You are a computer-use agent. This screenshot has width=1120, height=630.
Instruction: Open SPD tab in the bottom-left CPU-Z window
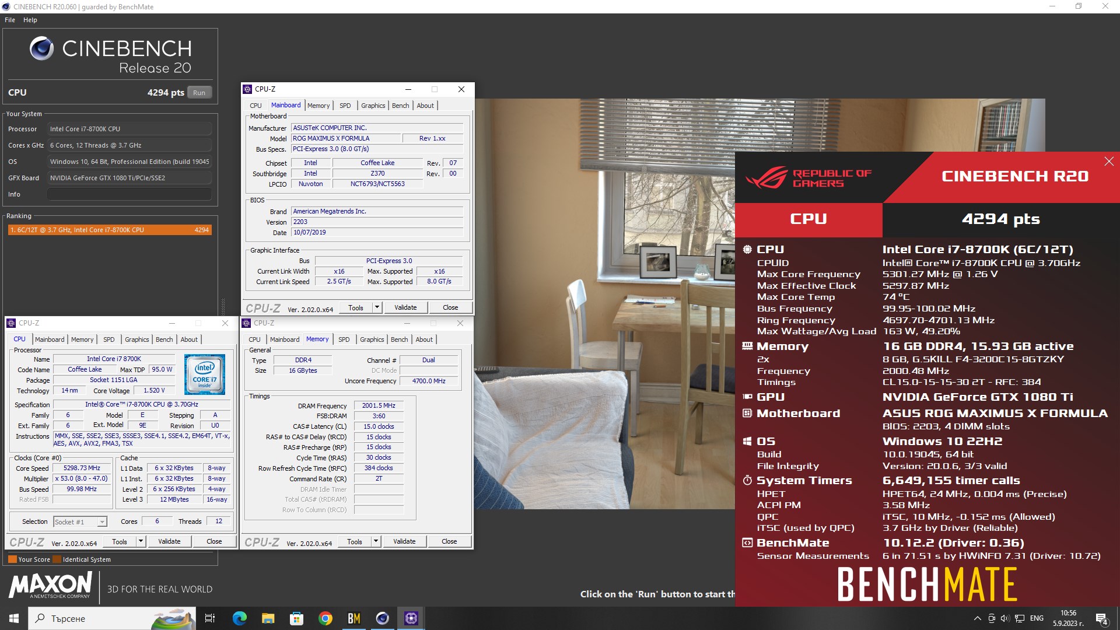109,339
